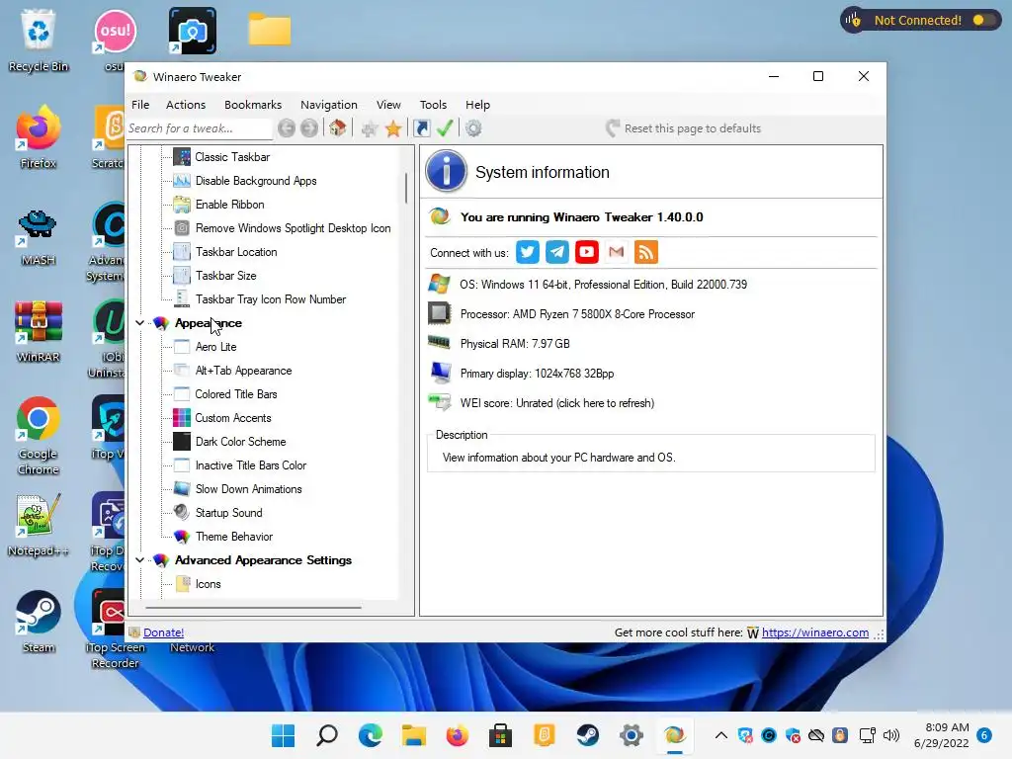
Task: Click the Back navigation arrow in toolbar
Action: pos(287,128)
